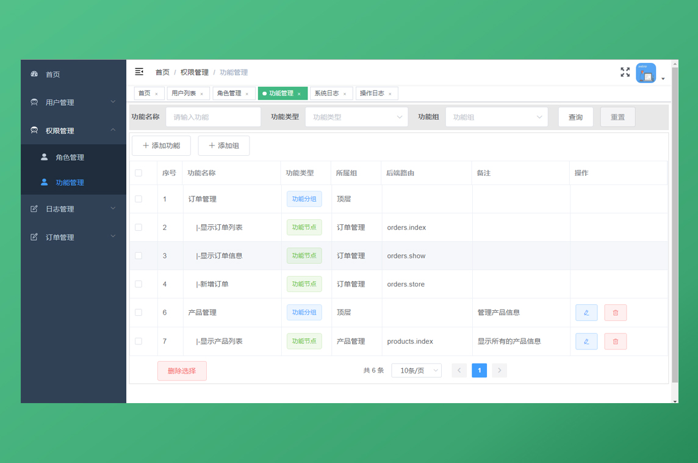Click the 添加功能 button
This screenshot has height=463, width=698.
[x=161, y=145]
